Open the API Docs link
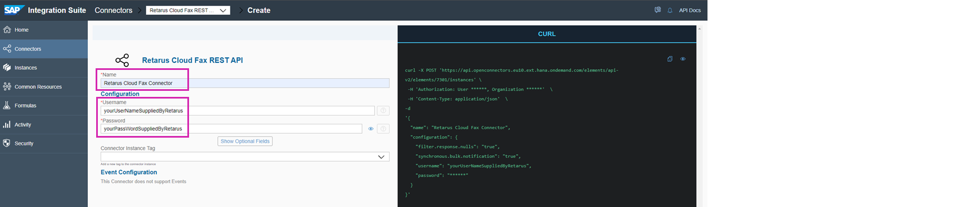954x207 pixels. click(x=690, y=10)
